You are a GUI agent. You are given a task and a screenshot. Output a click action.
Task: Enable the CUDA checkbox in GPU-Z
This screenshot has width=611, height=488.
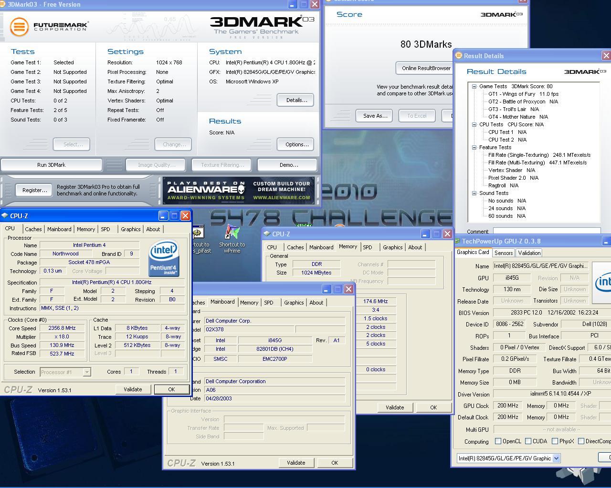[x=528, y=441]
